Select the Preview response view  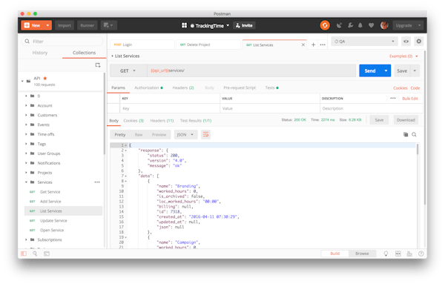[x=159, y=134]
